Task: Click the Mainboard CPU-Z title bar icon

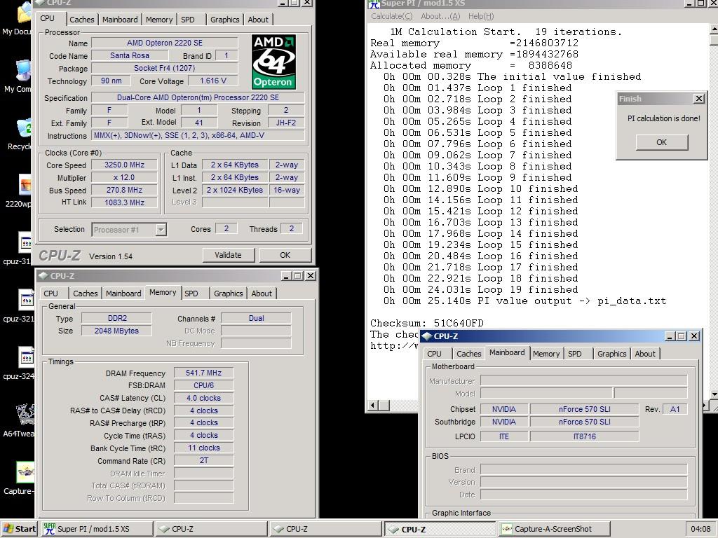Action: (x=427, y=336)
